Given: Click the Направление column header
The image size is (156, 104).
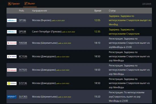Looking at the screenshot, I should 39,11.
